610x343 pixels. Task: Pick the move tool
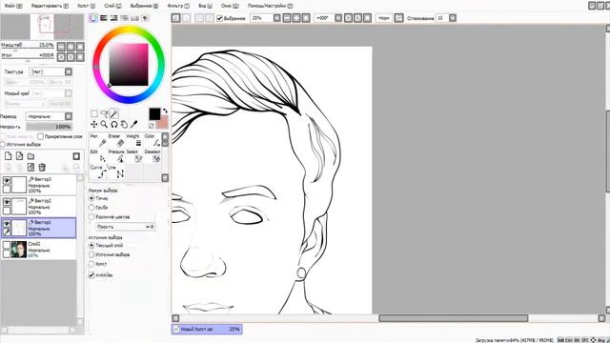pos(94,124)
